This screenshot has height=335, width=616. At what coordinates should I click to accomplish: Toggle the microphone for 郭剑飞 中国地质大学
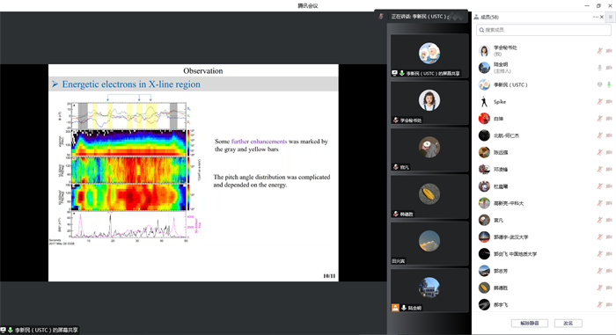pos(599,254)
